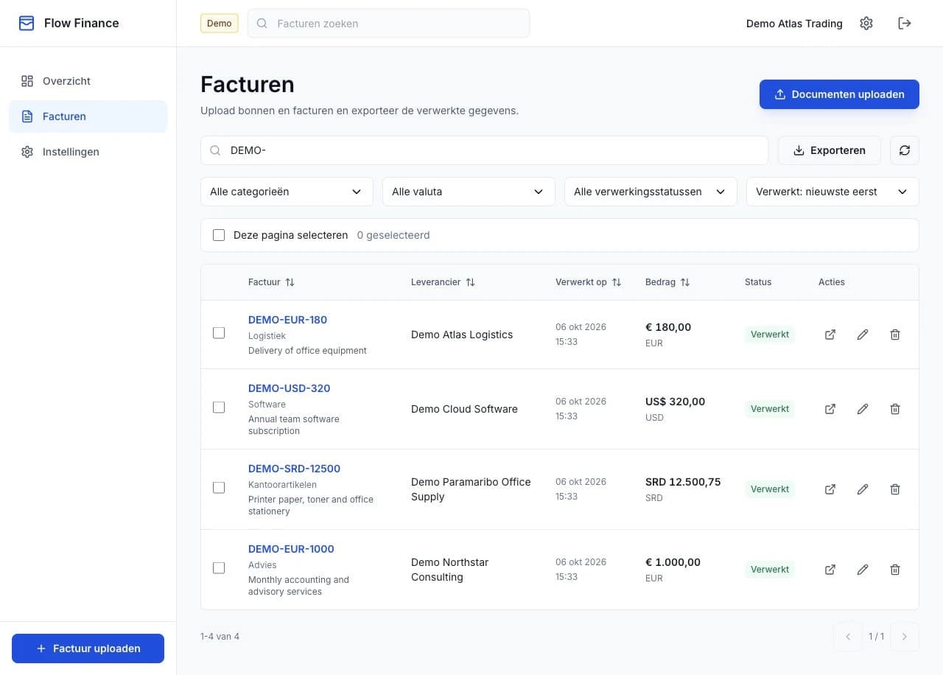Click the logout icon in top bar
This screenshot has height=675, width=943.
(905, 24)
